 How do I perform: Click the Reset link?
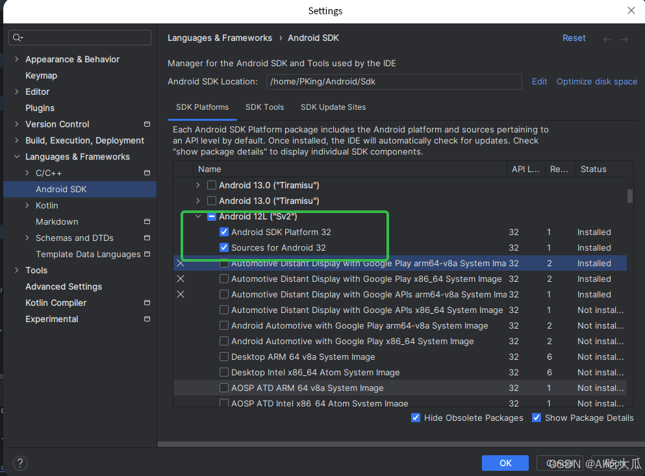(574, 38)
